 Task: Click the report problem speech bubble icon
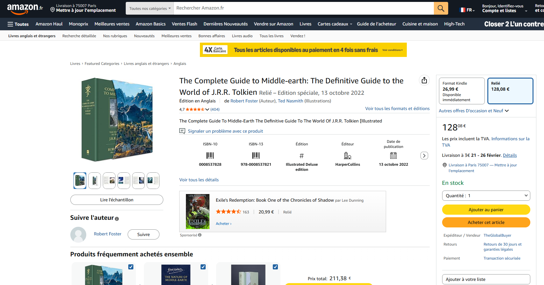[182, 131]
